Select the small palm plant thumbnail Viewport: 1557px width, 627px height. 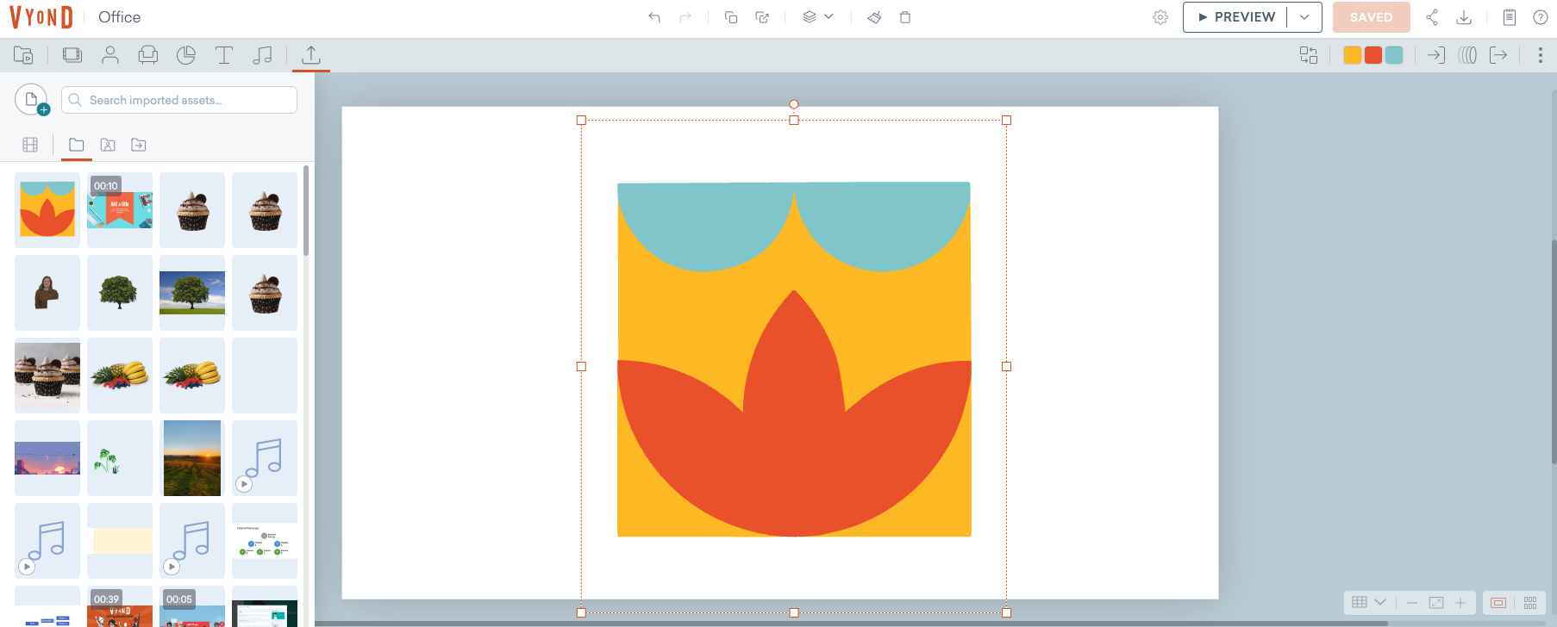[x=120, y=458]
